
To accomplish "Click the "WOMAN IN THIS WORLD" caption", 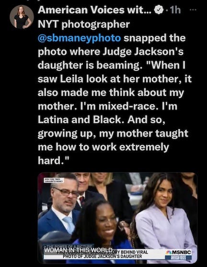I will coord(78,250).
